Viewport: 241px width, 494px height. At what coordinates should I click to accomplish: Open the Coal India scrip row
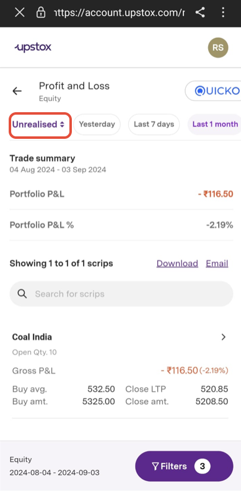click(x=120, y=369)
